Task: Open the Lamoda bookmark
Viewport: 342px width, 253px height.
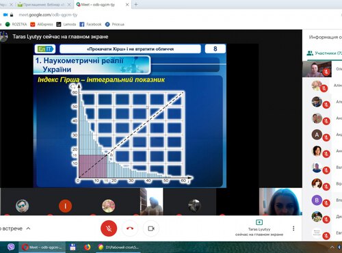Action: coord(66,25)
